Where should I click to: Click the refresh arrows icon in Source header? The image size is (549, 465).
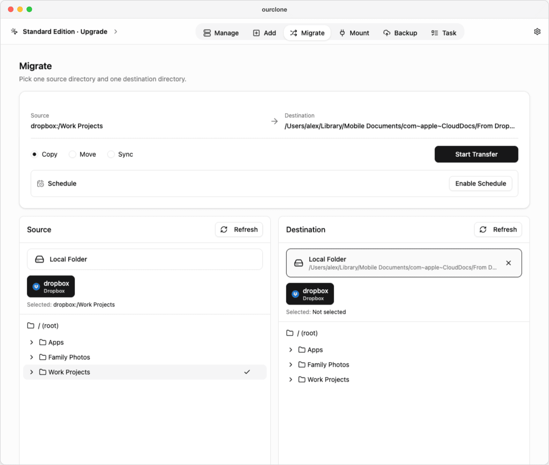[x=224, y=230]
